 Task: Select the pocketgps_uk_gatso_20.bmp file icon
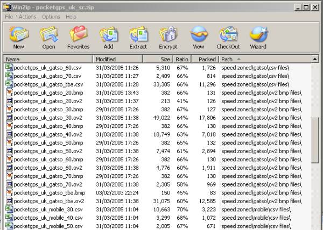coord(9,92)
